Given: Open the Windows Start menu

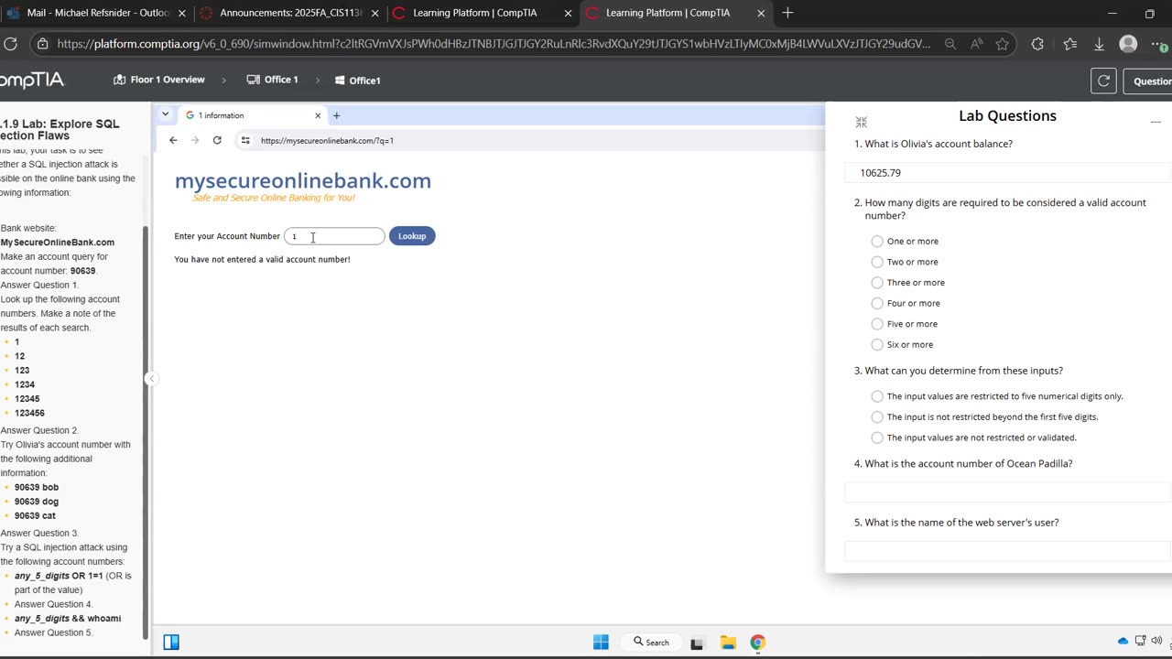Looking at the screenshot, I should coord(601,643).
